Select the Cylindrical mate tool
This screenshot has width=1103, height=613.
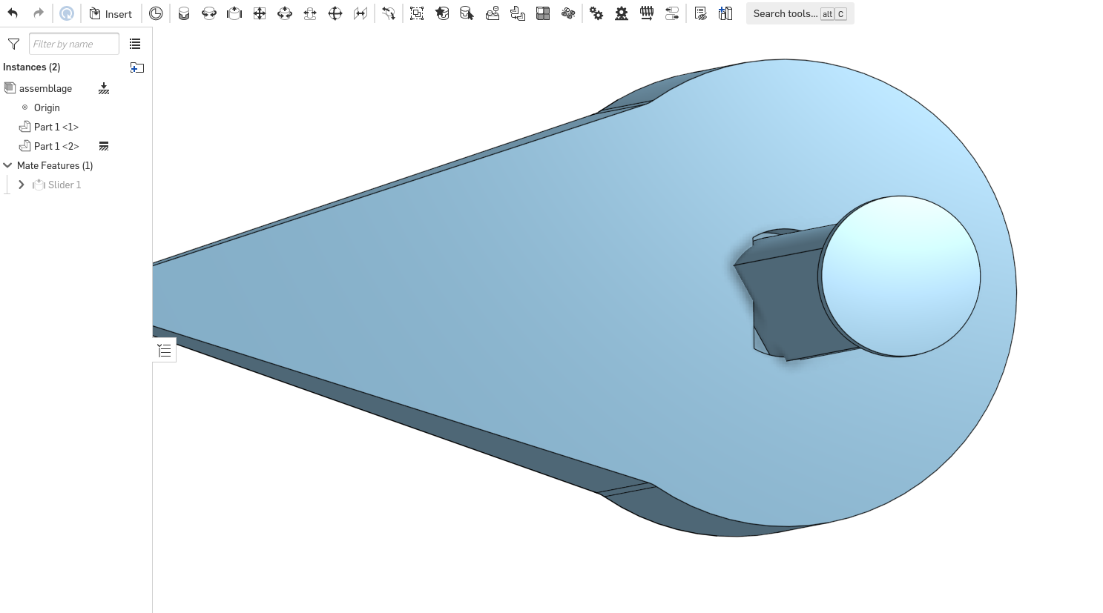[285, 13]
